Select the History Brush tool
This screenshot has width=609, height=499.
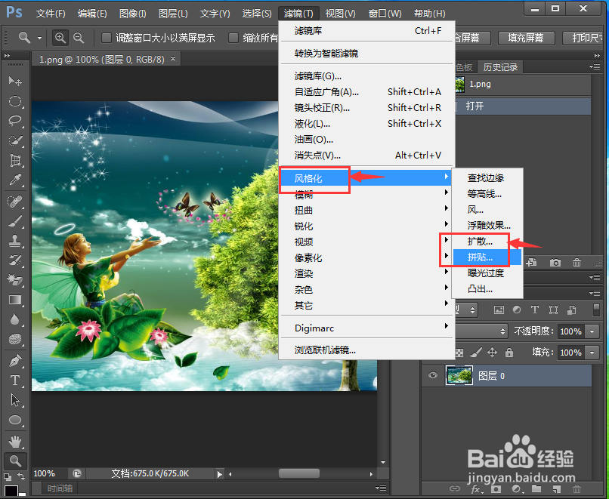[15, 260]
